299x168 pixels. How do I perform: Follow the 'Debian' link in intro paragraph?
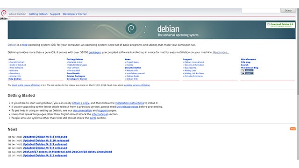point(12,45)
